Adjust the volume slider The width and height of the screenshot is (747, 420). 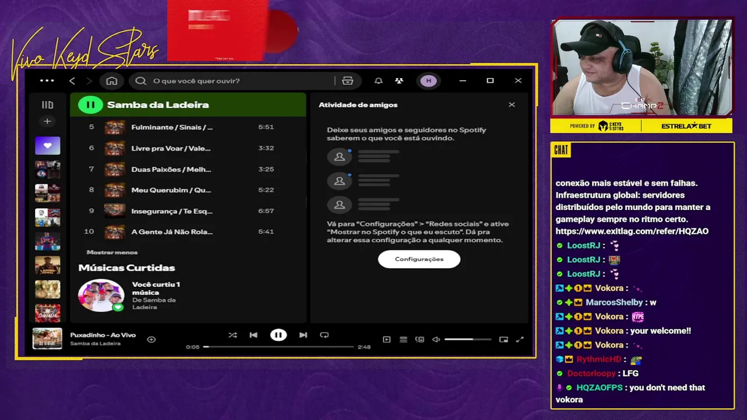(x=468, y=339)
